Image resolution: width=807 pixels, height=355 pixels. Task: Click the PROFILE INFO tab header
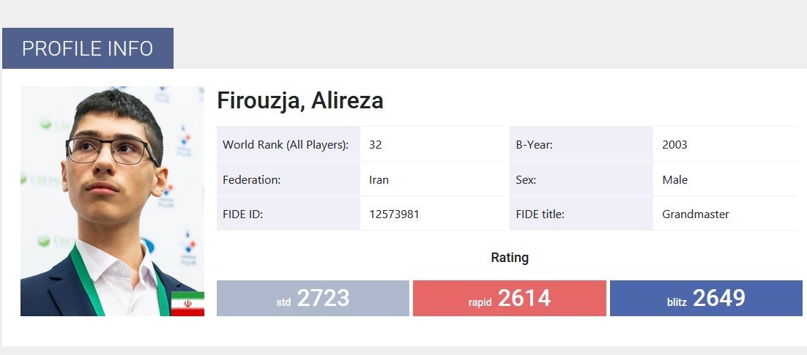pos(87,48)
